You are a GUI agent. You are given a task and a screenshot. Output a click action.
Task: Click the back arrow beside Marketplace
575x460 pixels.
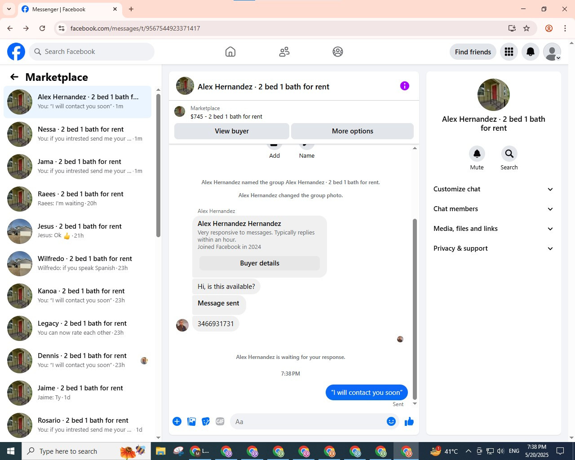coord(14,77)
